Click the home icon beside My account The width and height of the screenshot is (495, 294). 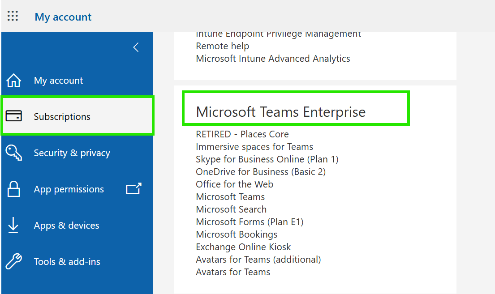[x=13, y=80]
